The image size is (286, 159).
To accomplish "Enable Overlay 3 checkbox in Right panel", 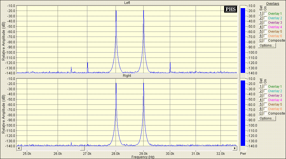I will click(x=265, y=95).
